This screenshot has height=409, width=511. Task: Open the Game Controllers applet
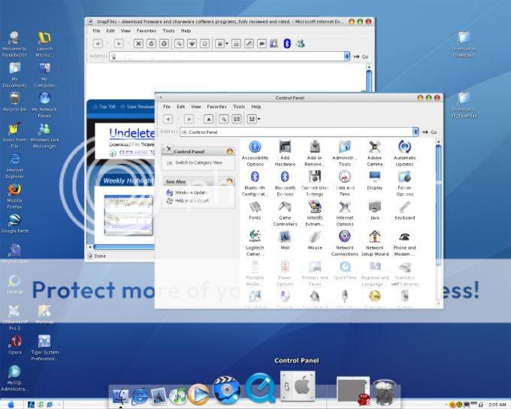(x=285, y=207)
